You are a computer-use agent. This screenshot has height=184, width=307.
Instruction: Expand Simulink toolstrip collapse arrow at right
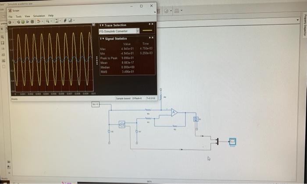(298, 20)
